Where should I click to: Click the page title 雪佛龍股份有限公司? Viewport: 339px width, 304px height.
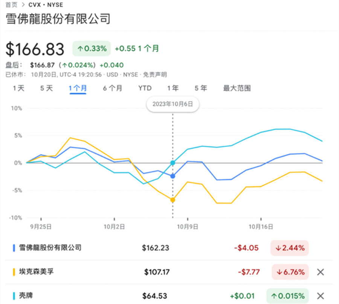coord(58,18)
